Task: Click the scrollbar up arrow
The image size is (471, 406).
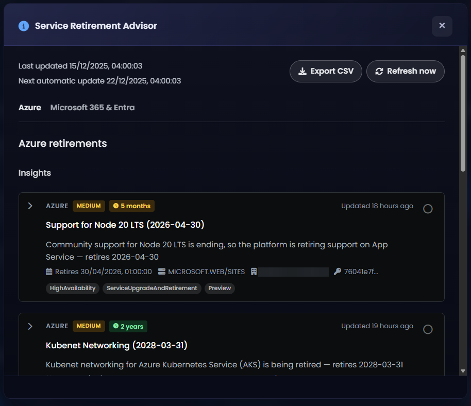Action: point(463,50)
